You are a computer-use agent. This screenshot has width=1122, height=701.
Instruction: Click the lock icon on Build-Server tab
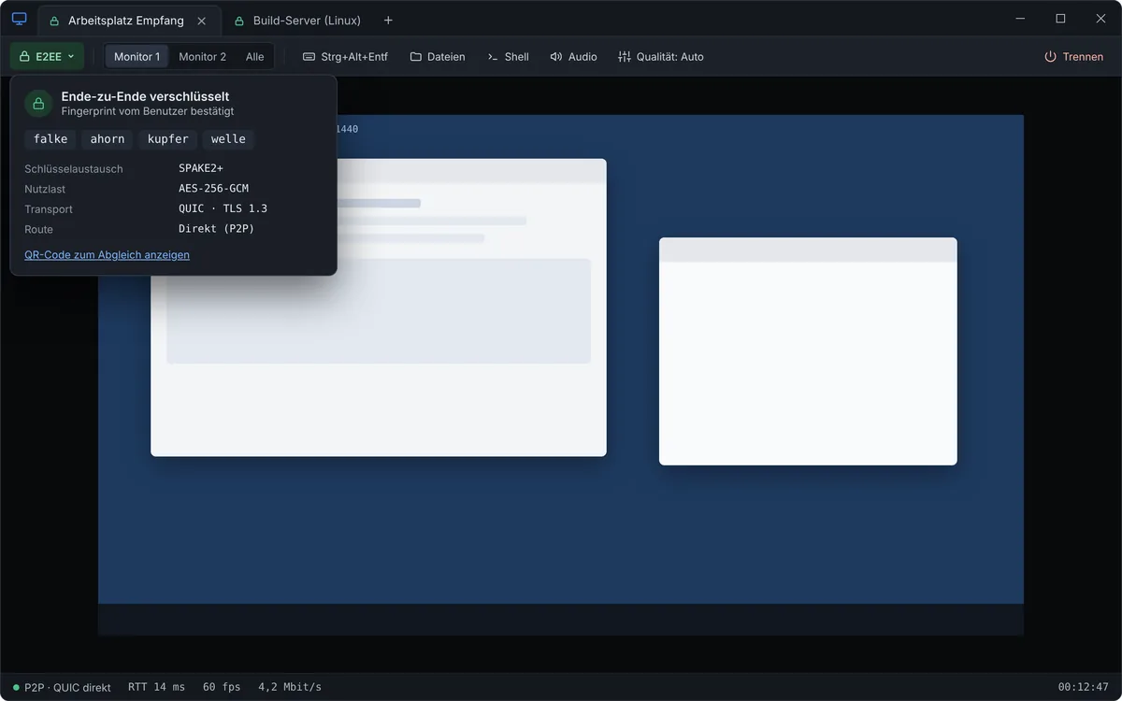pyautogui.click(x=239, y=21)
